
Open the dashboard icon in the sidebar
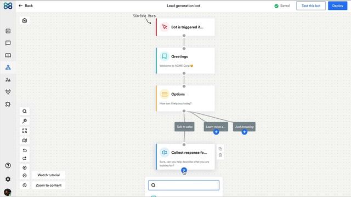click(8, 31)
